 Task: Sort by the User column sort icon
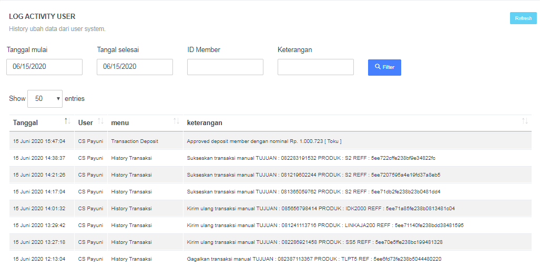coord(100,121)
